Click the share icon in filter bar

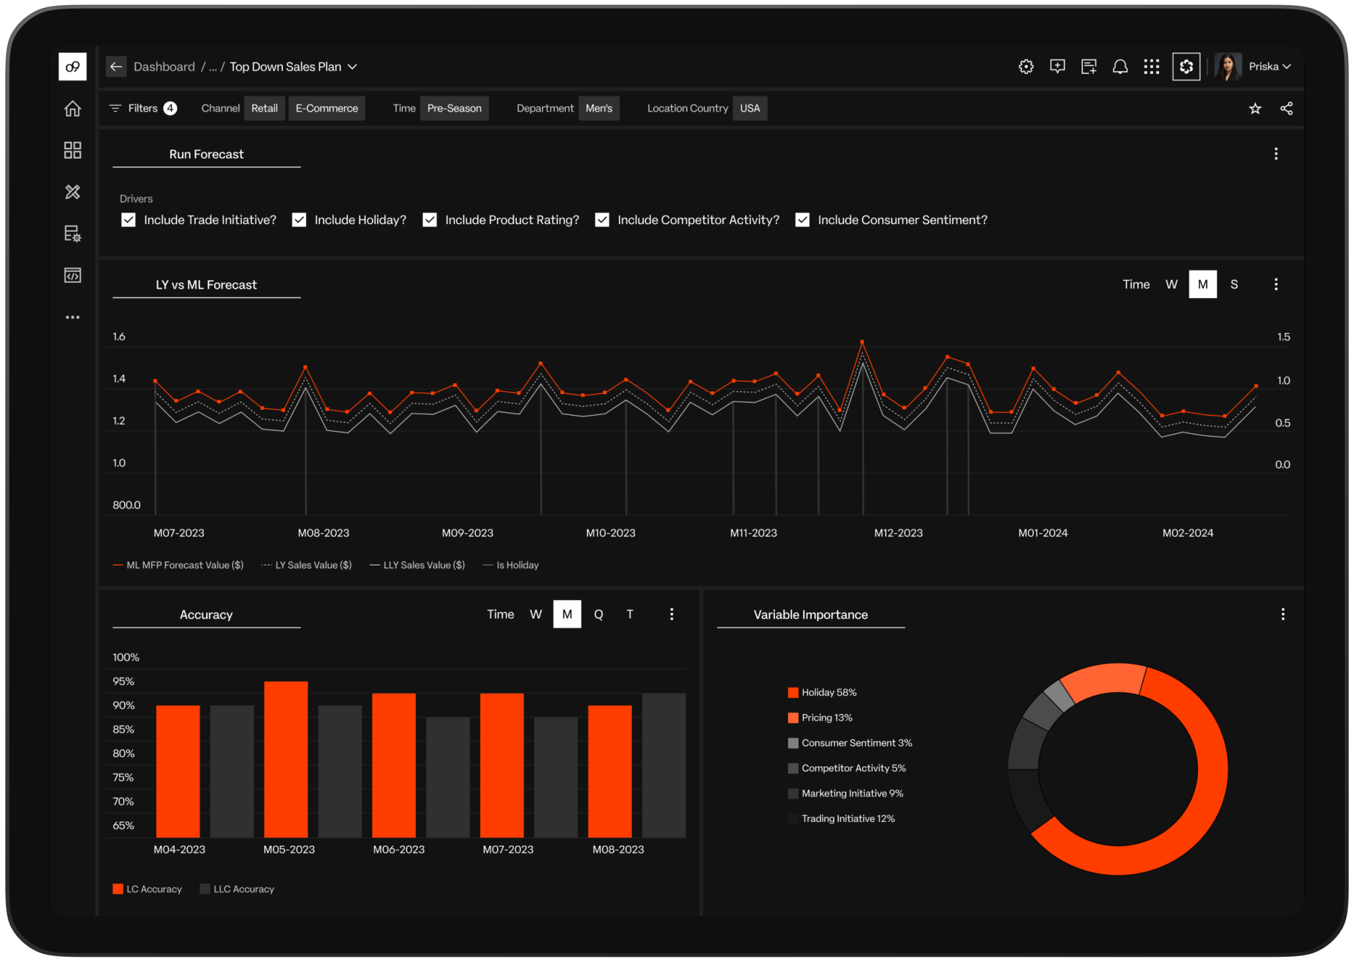click(x=1287, y=108)
